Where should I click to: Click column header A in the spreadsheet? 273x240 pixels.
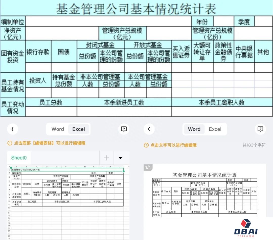coord(16,166)
